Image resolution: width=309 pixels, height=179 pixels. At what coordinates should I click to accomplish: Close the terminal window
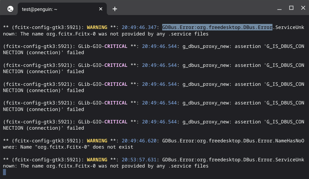(x=303, y=8)
